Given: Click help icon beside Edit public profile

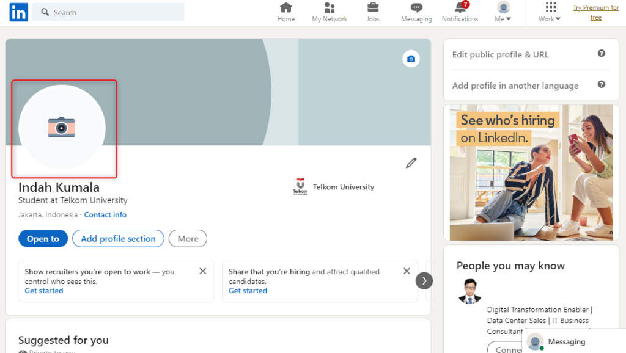Looking at the screenshot, I should pyautogui.click(x=602, y=54).
